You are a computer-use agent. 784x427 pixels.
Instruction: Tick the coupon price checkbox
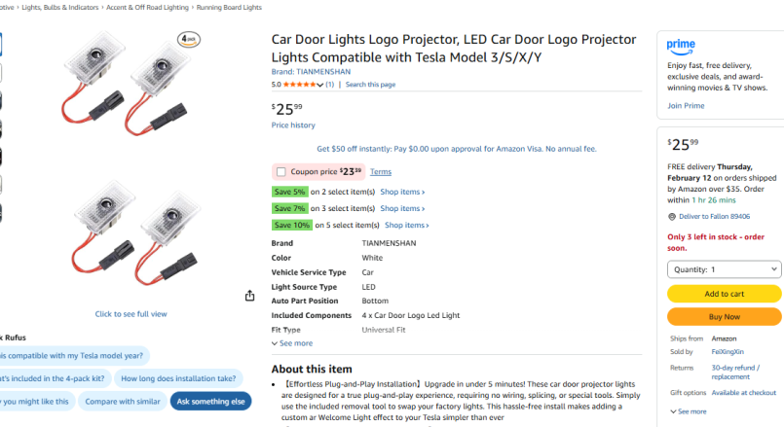(280, 172)
